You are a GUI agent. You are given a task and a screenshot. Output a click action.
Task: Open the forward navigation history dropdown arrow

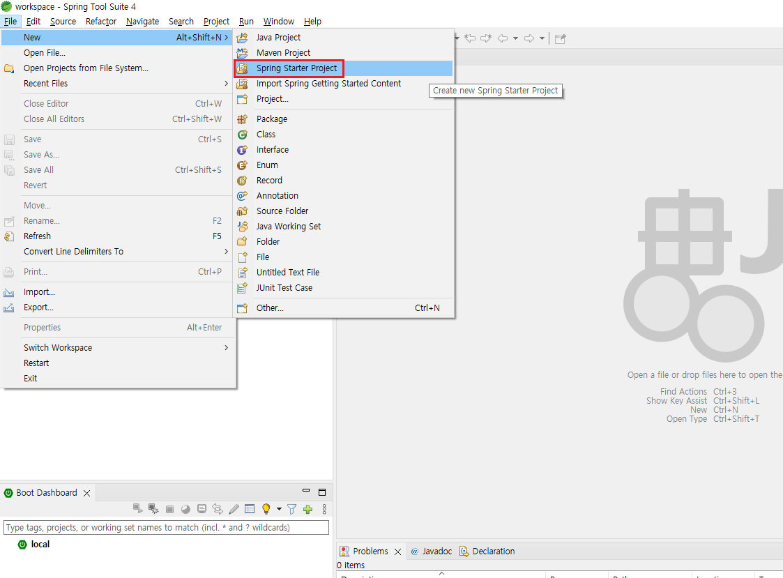click(542, 38)
